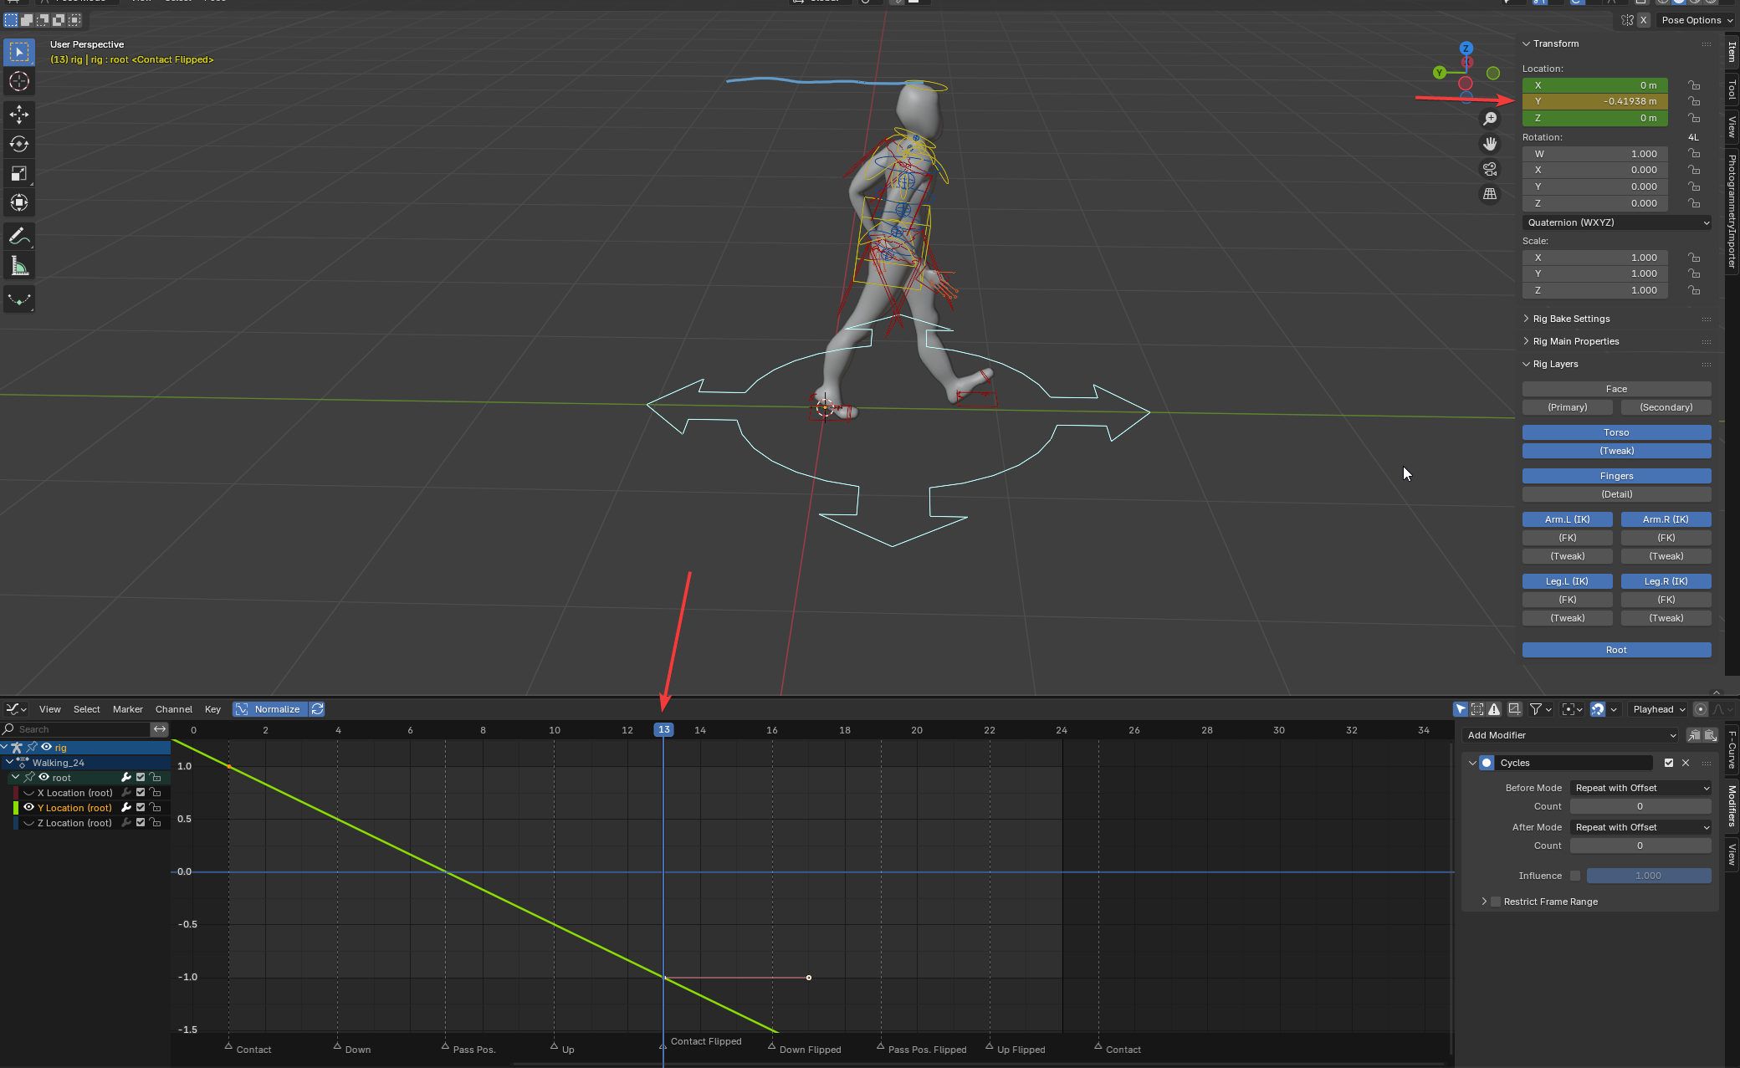This screenshot has height=1068, width=1740.
Task: Open the Channel menu in graph editor
Action: [173, 709]
